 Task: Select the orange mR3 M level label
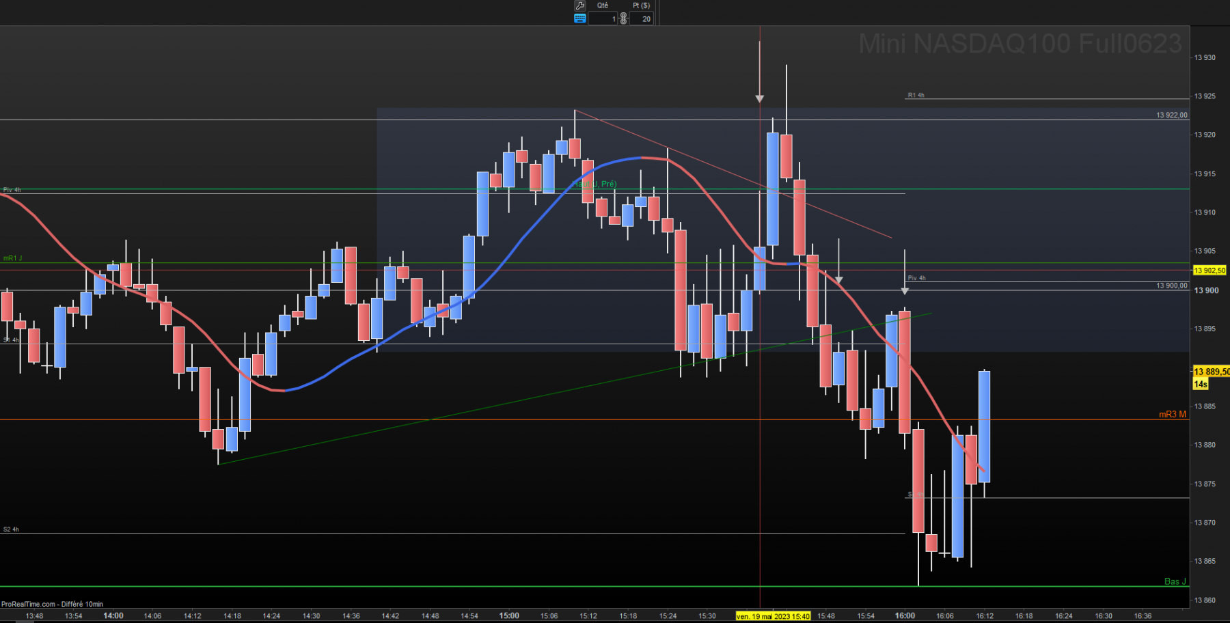[1173, 414]
